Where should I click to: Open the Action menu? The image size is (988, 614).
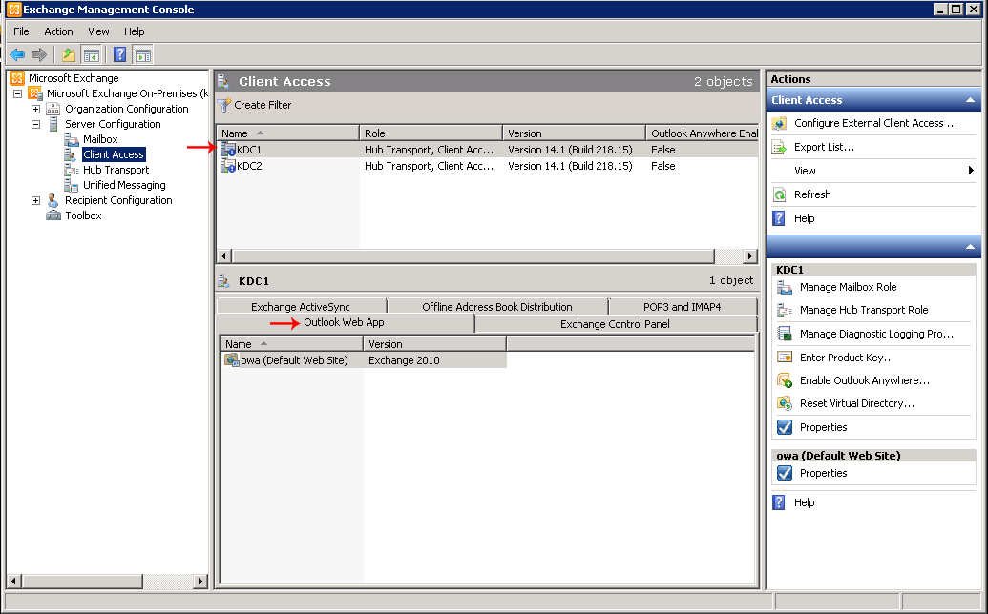(x=58, y=31)
